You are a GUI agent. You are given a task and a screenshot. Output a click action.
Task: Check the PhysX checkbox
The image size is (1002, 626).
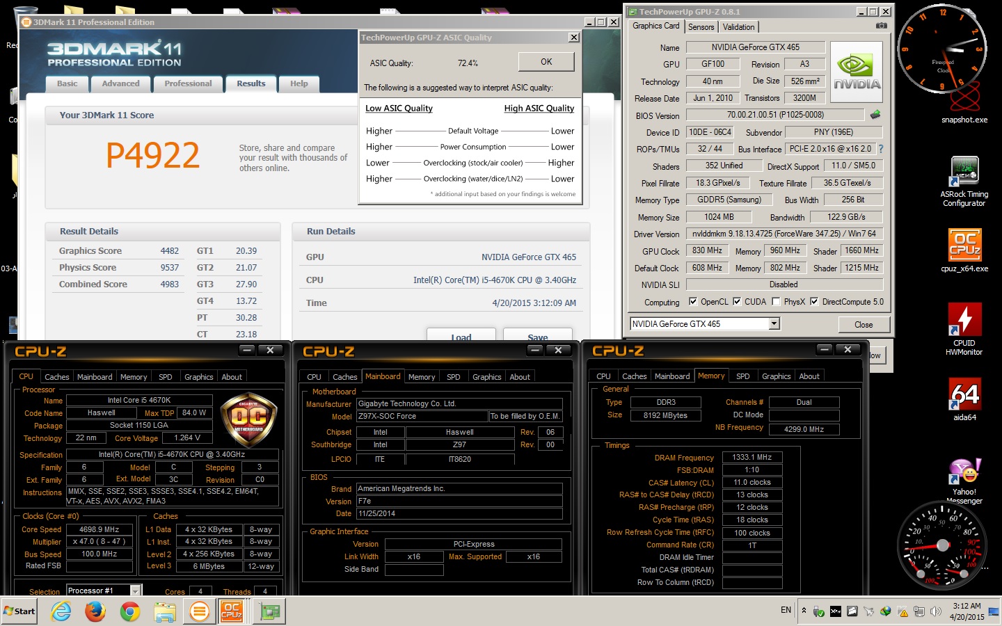(776, 302)
